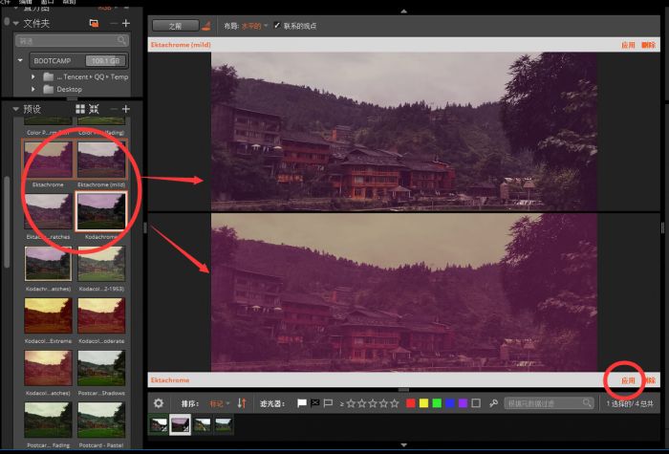The width and height of the screenshot is (669, 454).
Task: Toggle sort direction arrows in filter bar
Action: tap(242, 403)
